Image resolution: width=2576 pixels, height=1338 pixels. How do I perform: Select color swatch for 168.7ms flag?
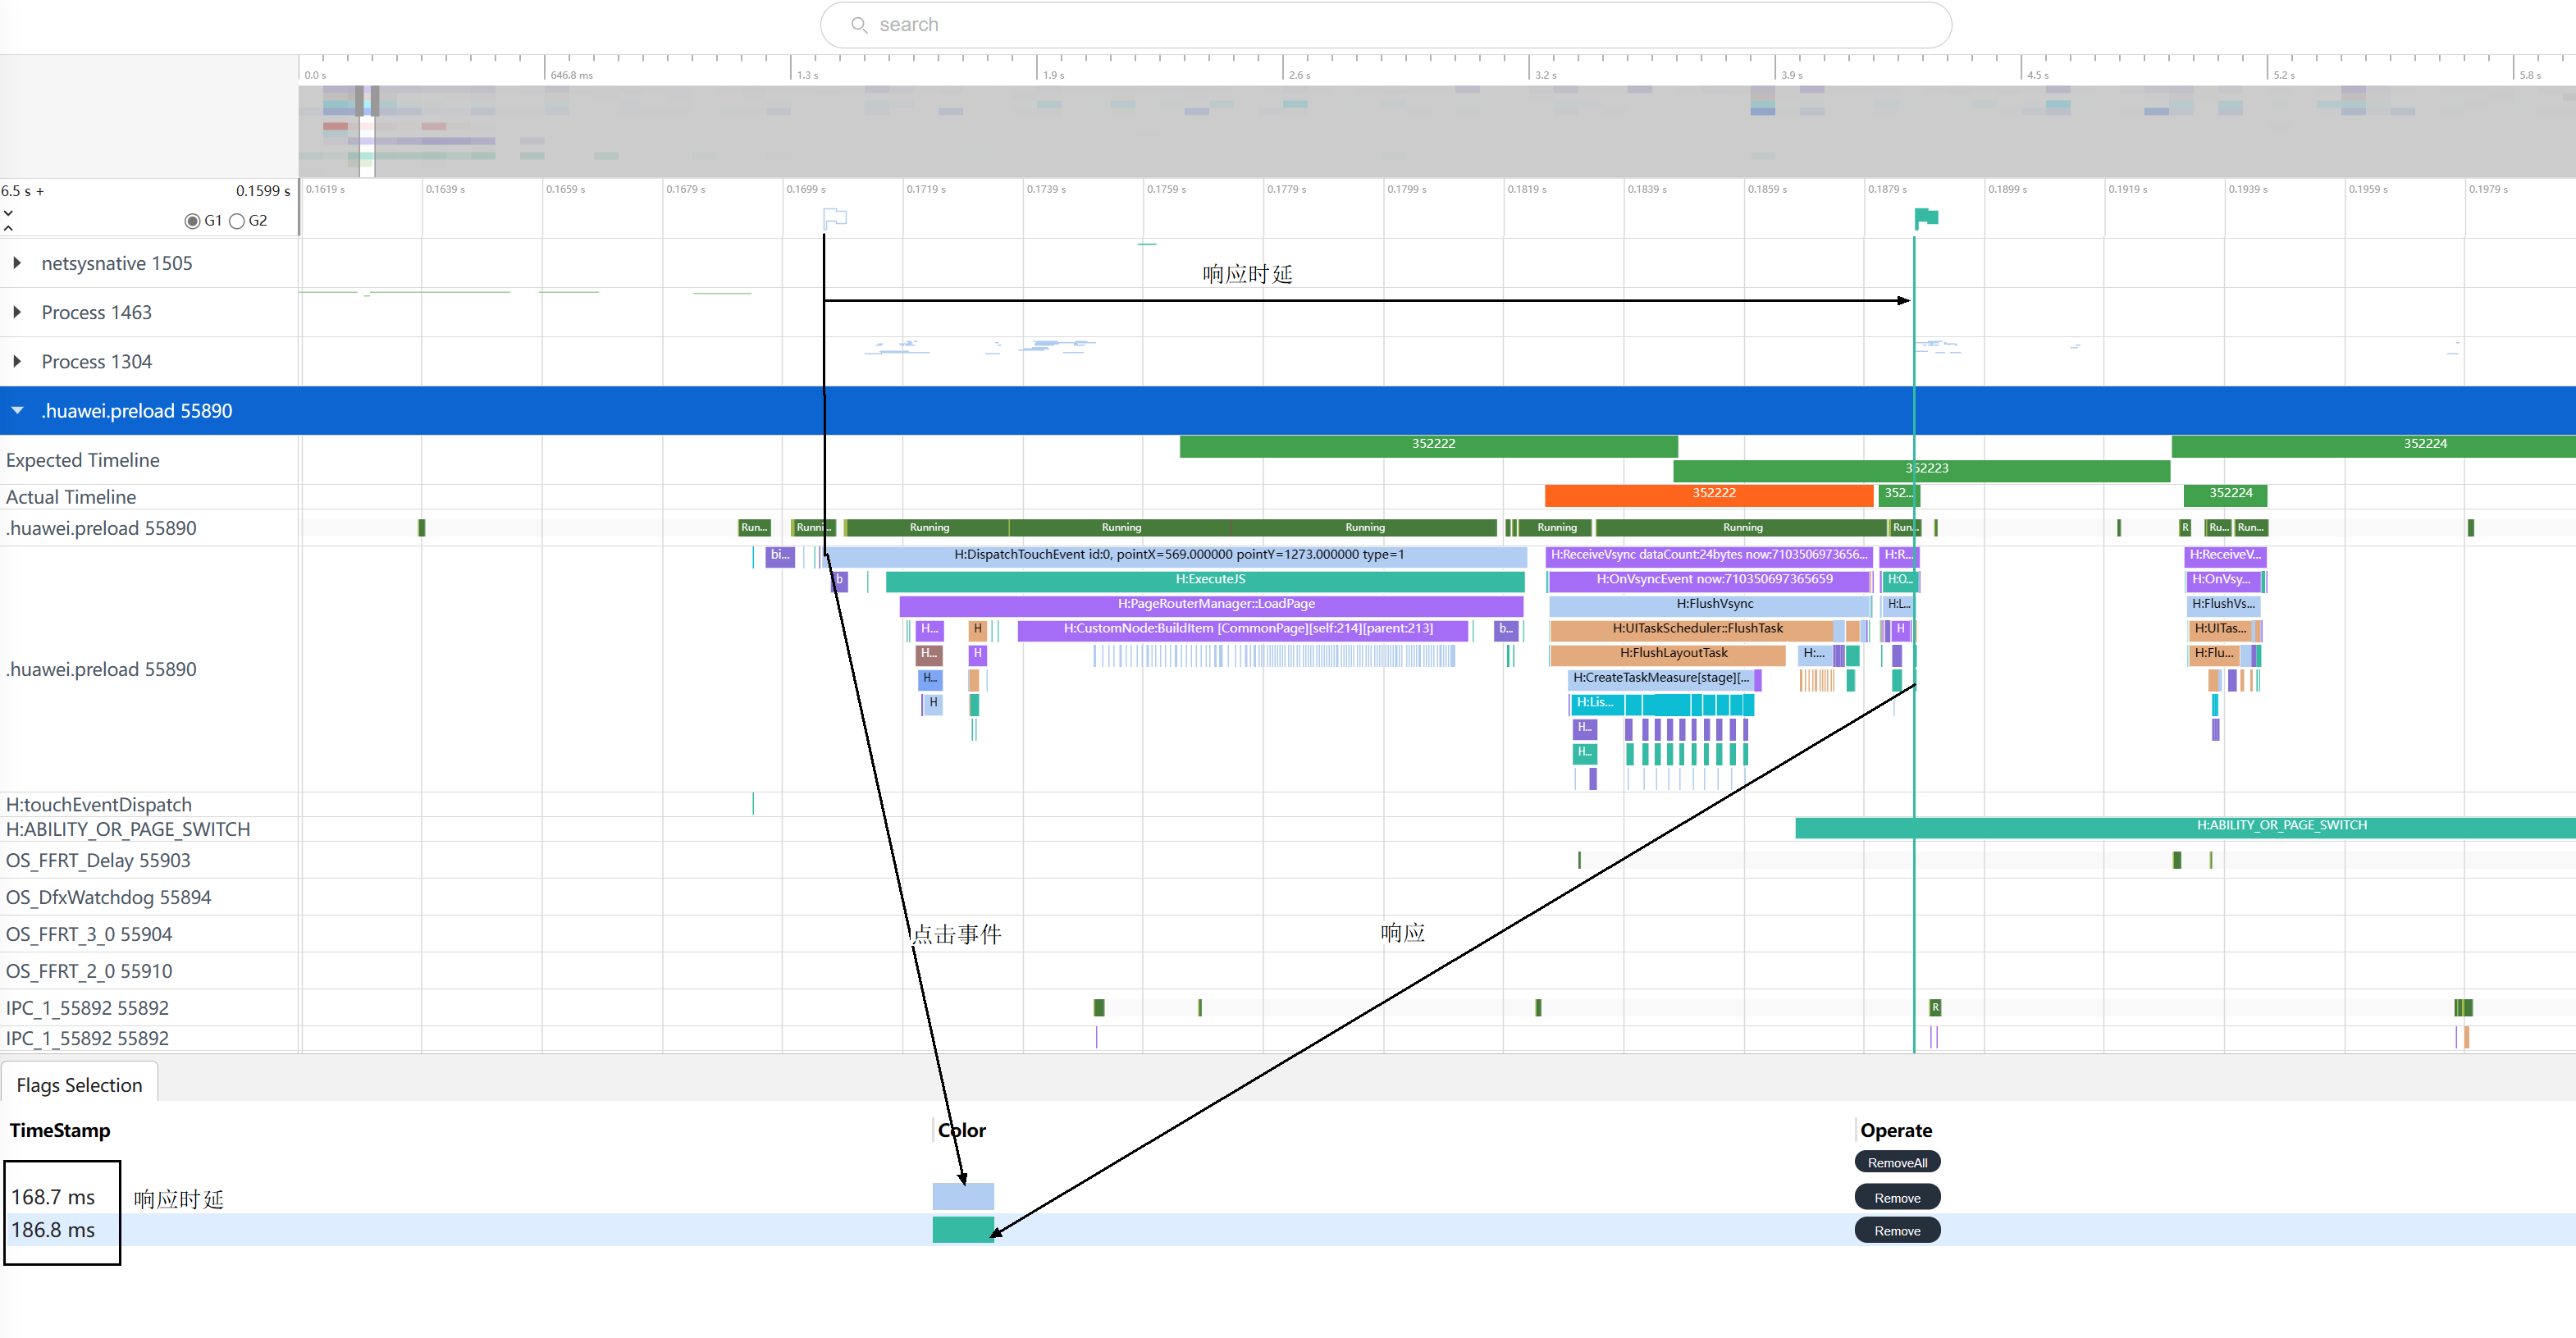[x=959, y=1193]
